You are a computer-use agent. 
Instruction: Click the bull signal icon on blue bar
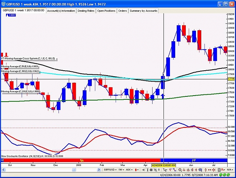(194, 160)
